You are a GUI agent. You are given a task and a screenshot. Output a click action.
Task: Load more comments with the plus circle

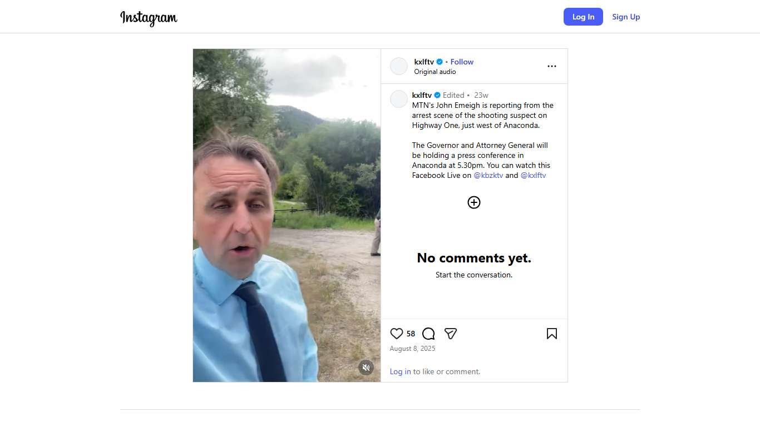point(474,202)
